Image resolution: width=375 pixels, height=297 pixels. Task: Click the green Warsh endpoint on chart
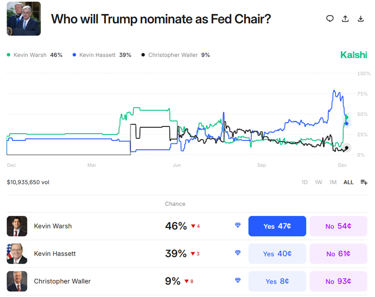pyautogui.click(x=346, y=117)
